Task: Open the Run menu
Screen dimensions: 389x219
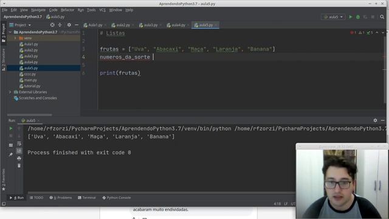Action: pos(81,10)
